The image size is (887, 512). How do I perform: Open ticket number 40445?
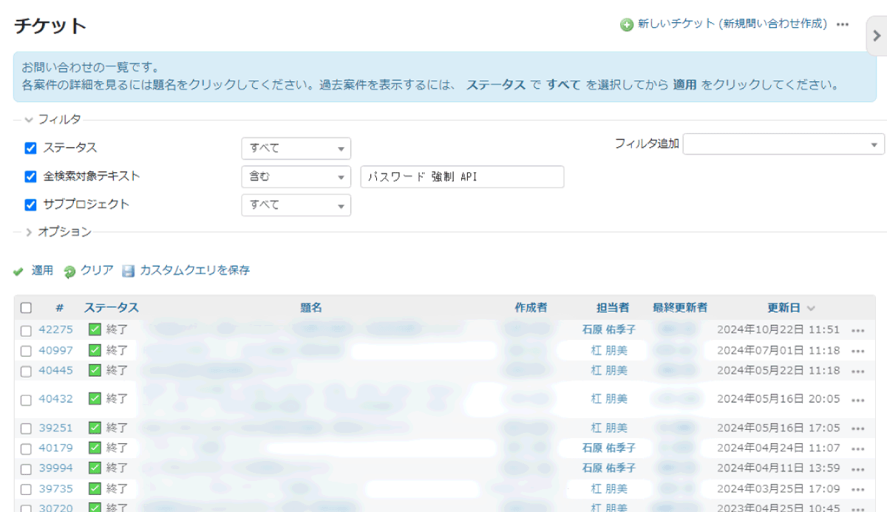[55, 370]
